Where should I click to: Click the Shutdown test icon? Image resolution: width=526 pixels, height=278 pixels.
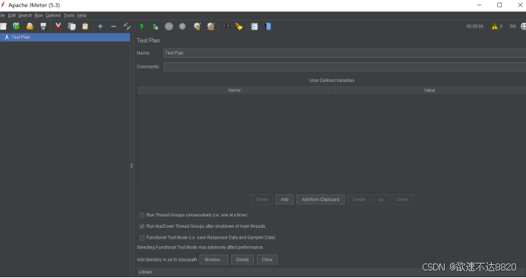point(182,26)
